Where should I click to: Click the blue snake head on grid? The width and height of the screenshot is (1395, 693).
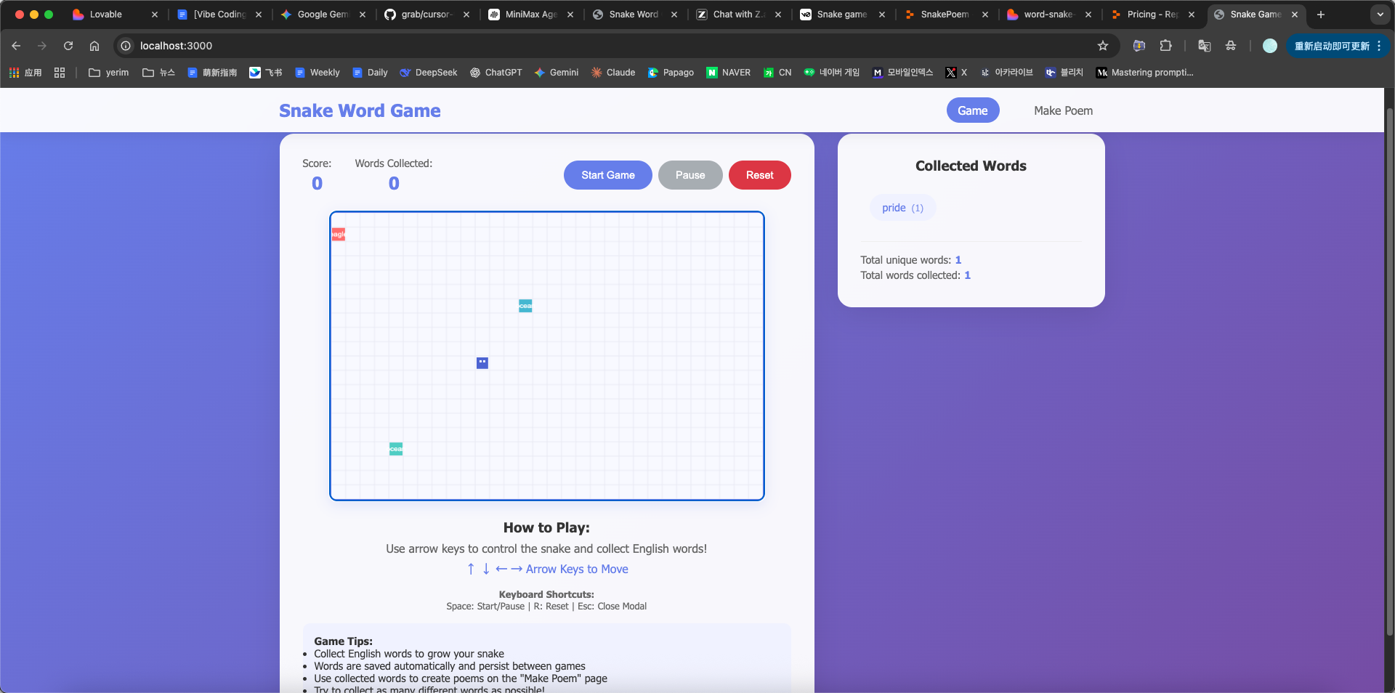pyautogui.click(x=482, y=362)
